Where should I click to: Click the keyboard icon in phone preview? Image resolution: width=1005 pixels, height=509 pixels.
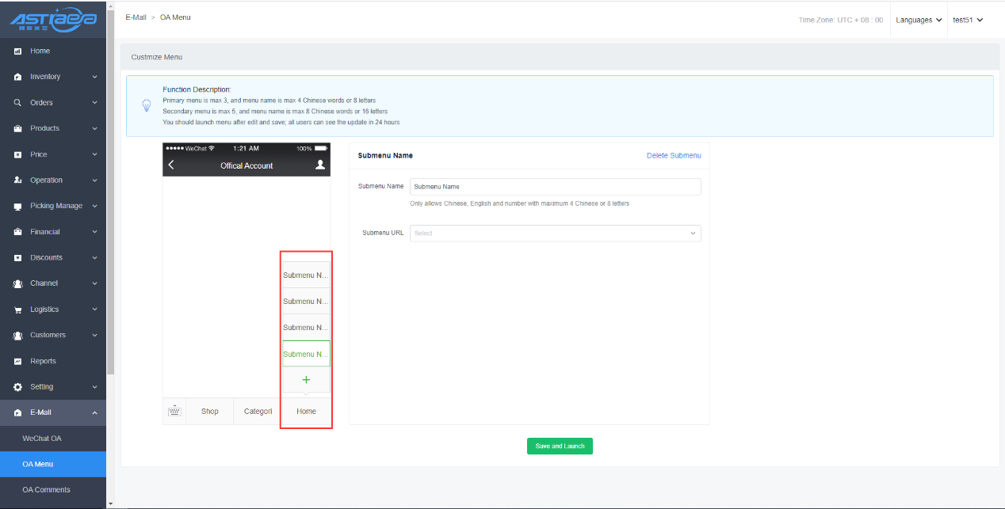(174, 411)
